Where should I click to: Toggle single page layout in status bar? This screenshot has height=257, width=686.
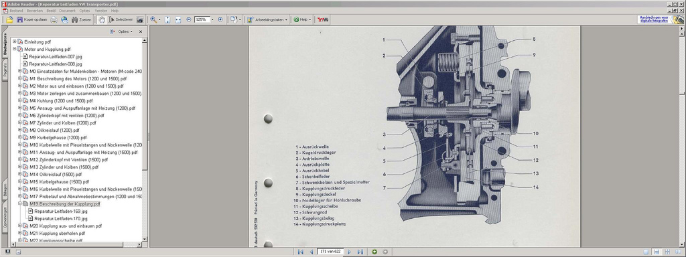646,252
